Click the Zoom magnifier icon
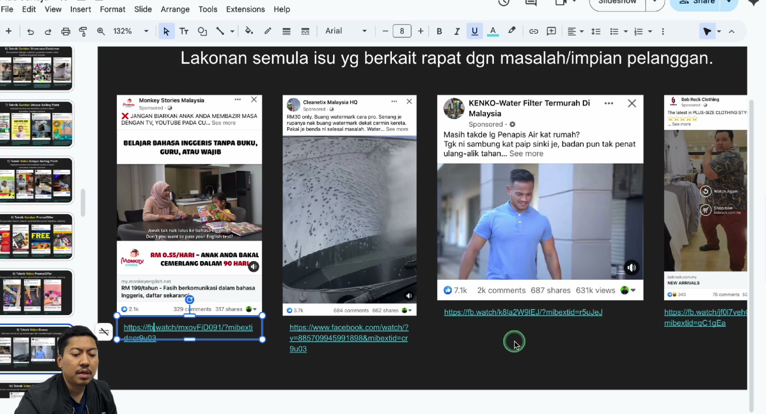 pos(101,31)
